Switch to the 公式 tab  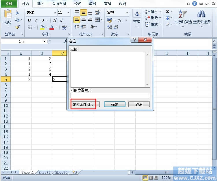[x=77, y=4]
